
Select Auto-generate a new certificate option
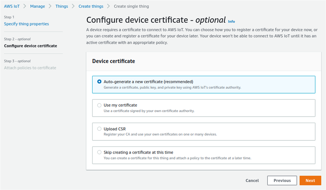[x=99, y=81]
